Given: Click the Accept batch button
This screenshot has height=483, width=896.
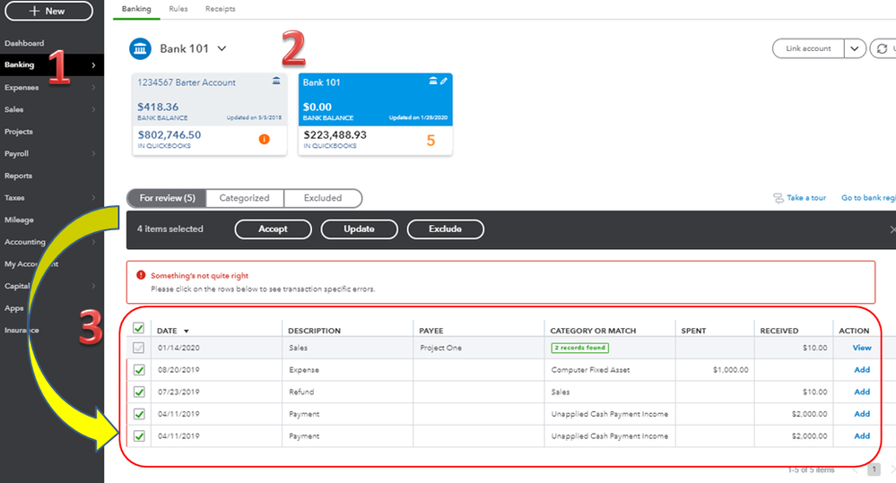Looking at the screenshot, I should [274, 229].
